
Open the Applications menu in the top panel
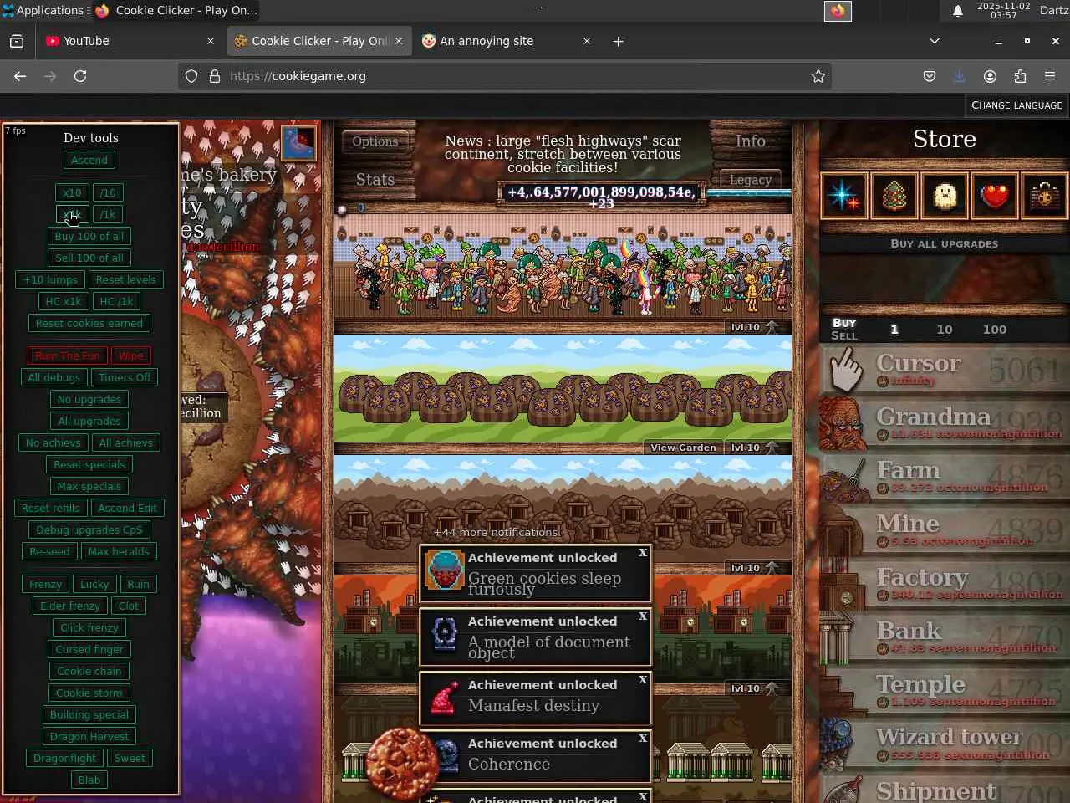click(x=43, y=10)
